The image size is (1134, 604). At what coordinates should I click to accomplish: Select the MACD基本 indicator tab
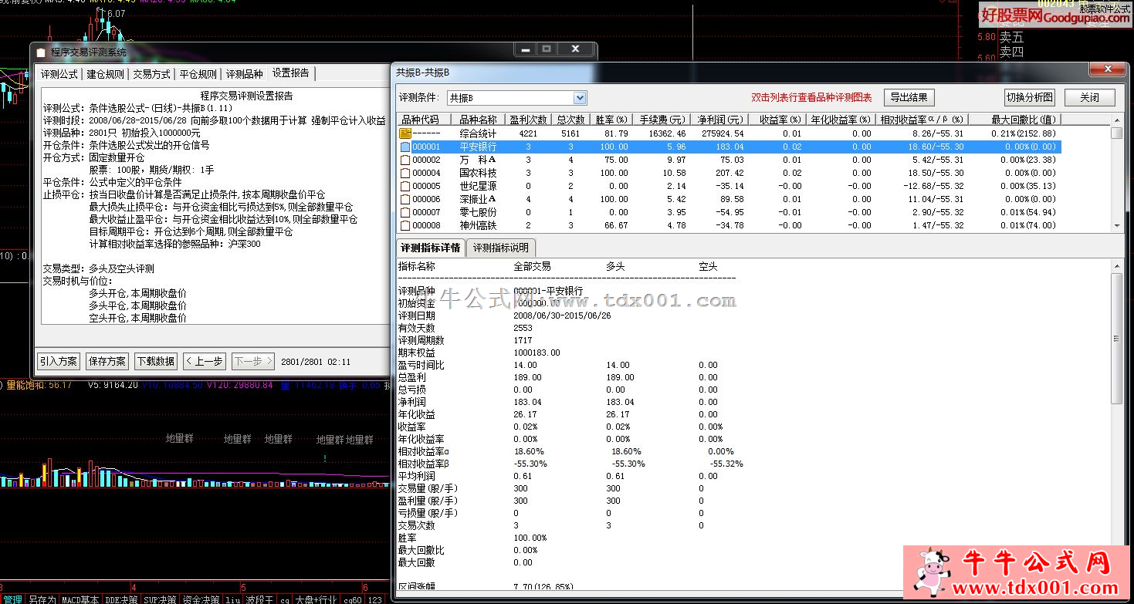[x=80, y=599]
